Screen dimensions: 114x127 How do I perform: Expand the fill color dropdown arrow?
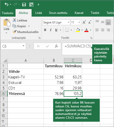pos(82,30)
